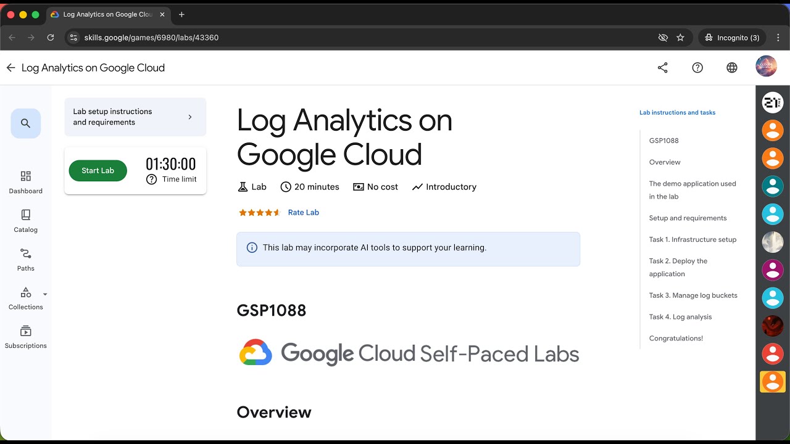Open the language globe icon
Image resolution: width=790 pixels, height=444 pixels.
pyautogui.click(x=732, y=68)
